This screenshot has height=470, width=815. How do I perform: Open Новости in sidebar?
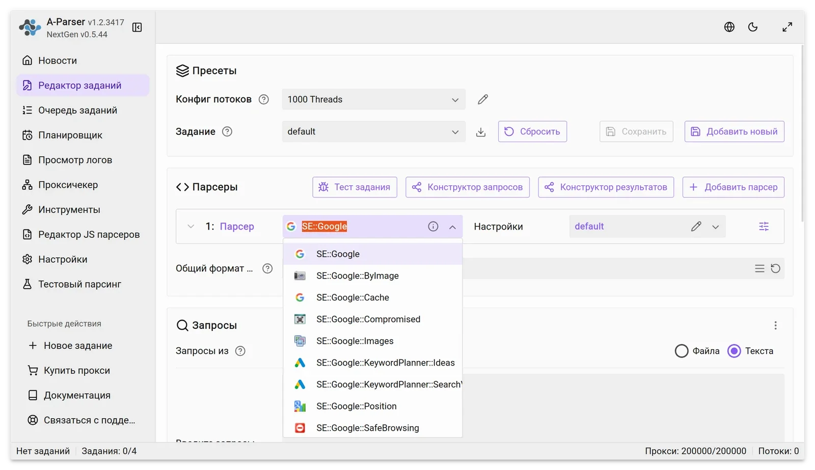[x=83, y=61]
